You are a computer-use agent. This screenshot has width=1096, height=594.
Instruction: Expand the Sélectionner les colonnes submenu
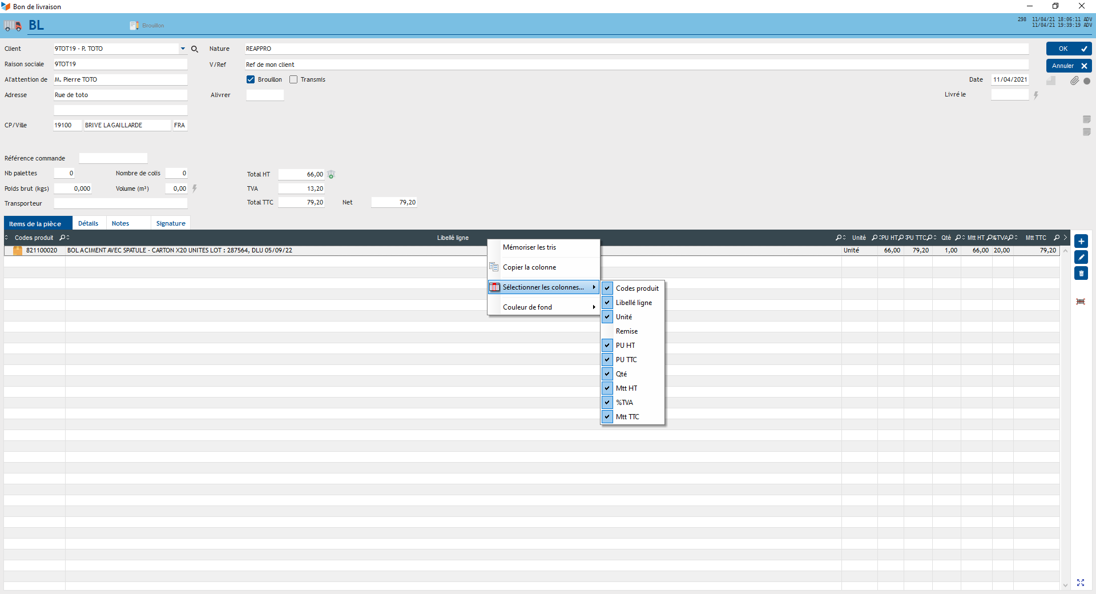point(543,287)
